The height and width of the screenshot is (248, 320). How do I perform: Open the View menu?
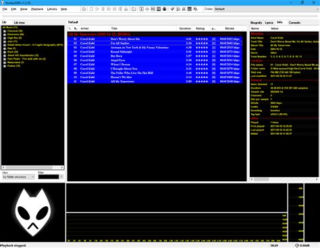[x=24, y=9]
